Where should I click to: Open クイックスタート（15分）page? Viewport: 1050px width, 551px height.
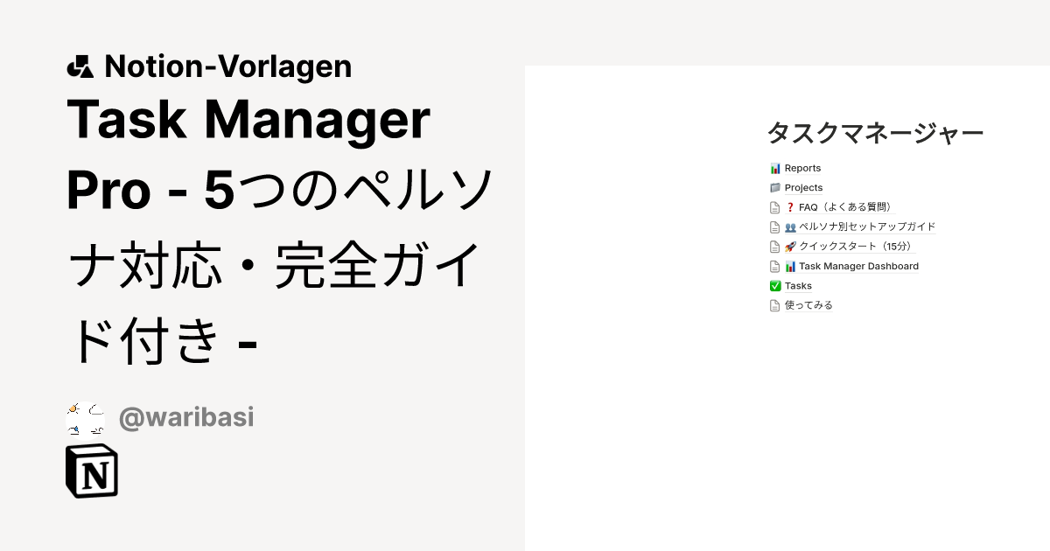point(856,247)
